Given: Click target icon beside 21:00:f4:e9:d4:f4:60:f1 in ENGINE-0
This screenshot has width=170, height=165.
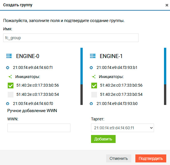Looking at the screenshot, I should [8, 68].
